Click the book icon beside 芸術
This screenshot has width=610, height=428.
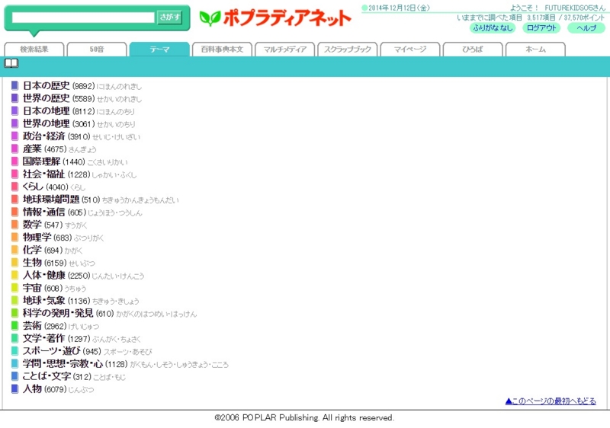[x=14, y=326]
